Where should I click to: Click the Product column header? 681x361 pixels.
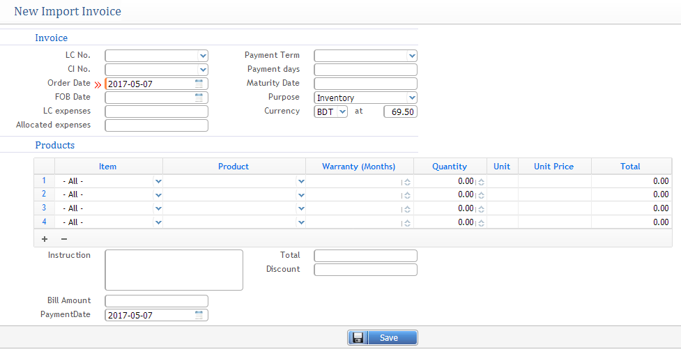tap(234, 167)
